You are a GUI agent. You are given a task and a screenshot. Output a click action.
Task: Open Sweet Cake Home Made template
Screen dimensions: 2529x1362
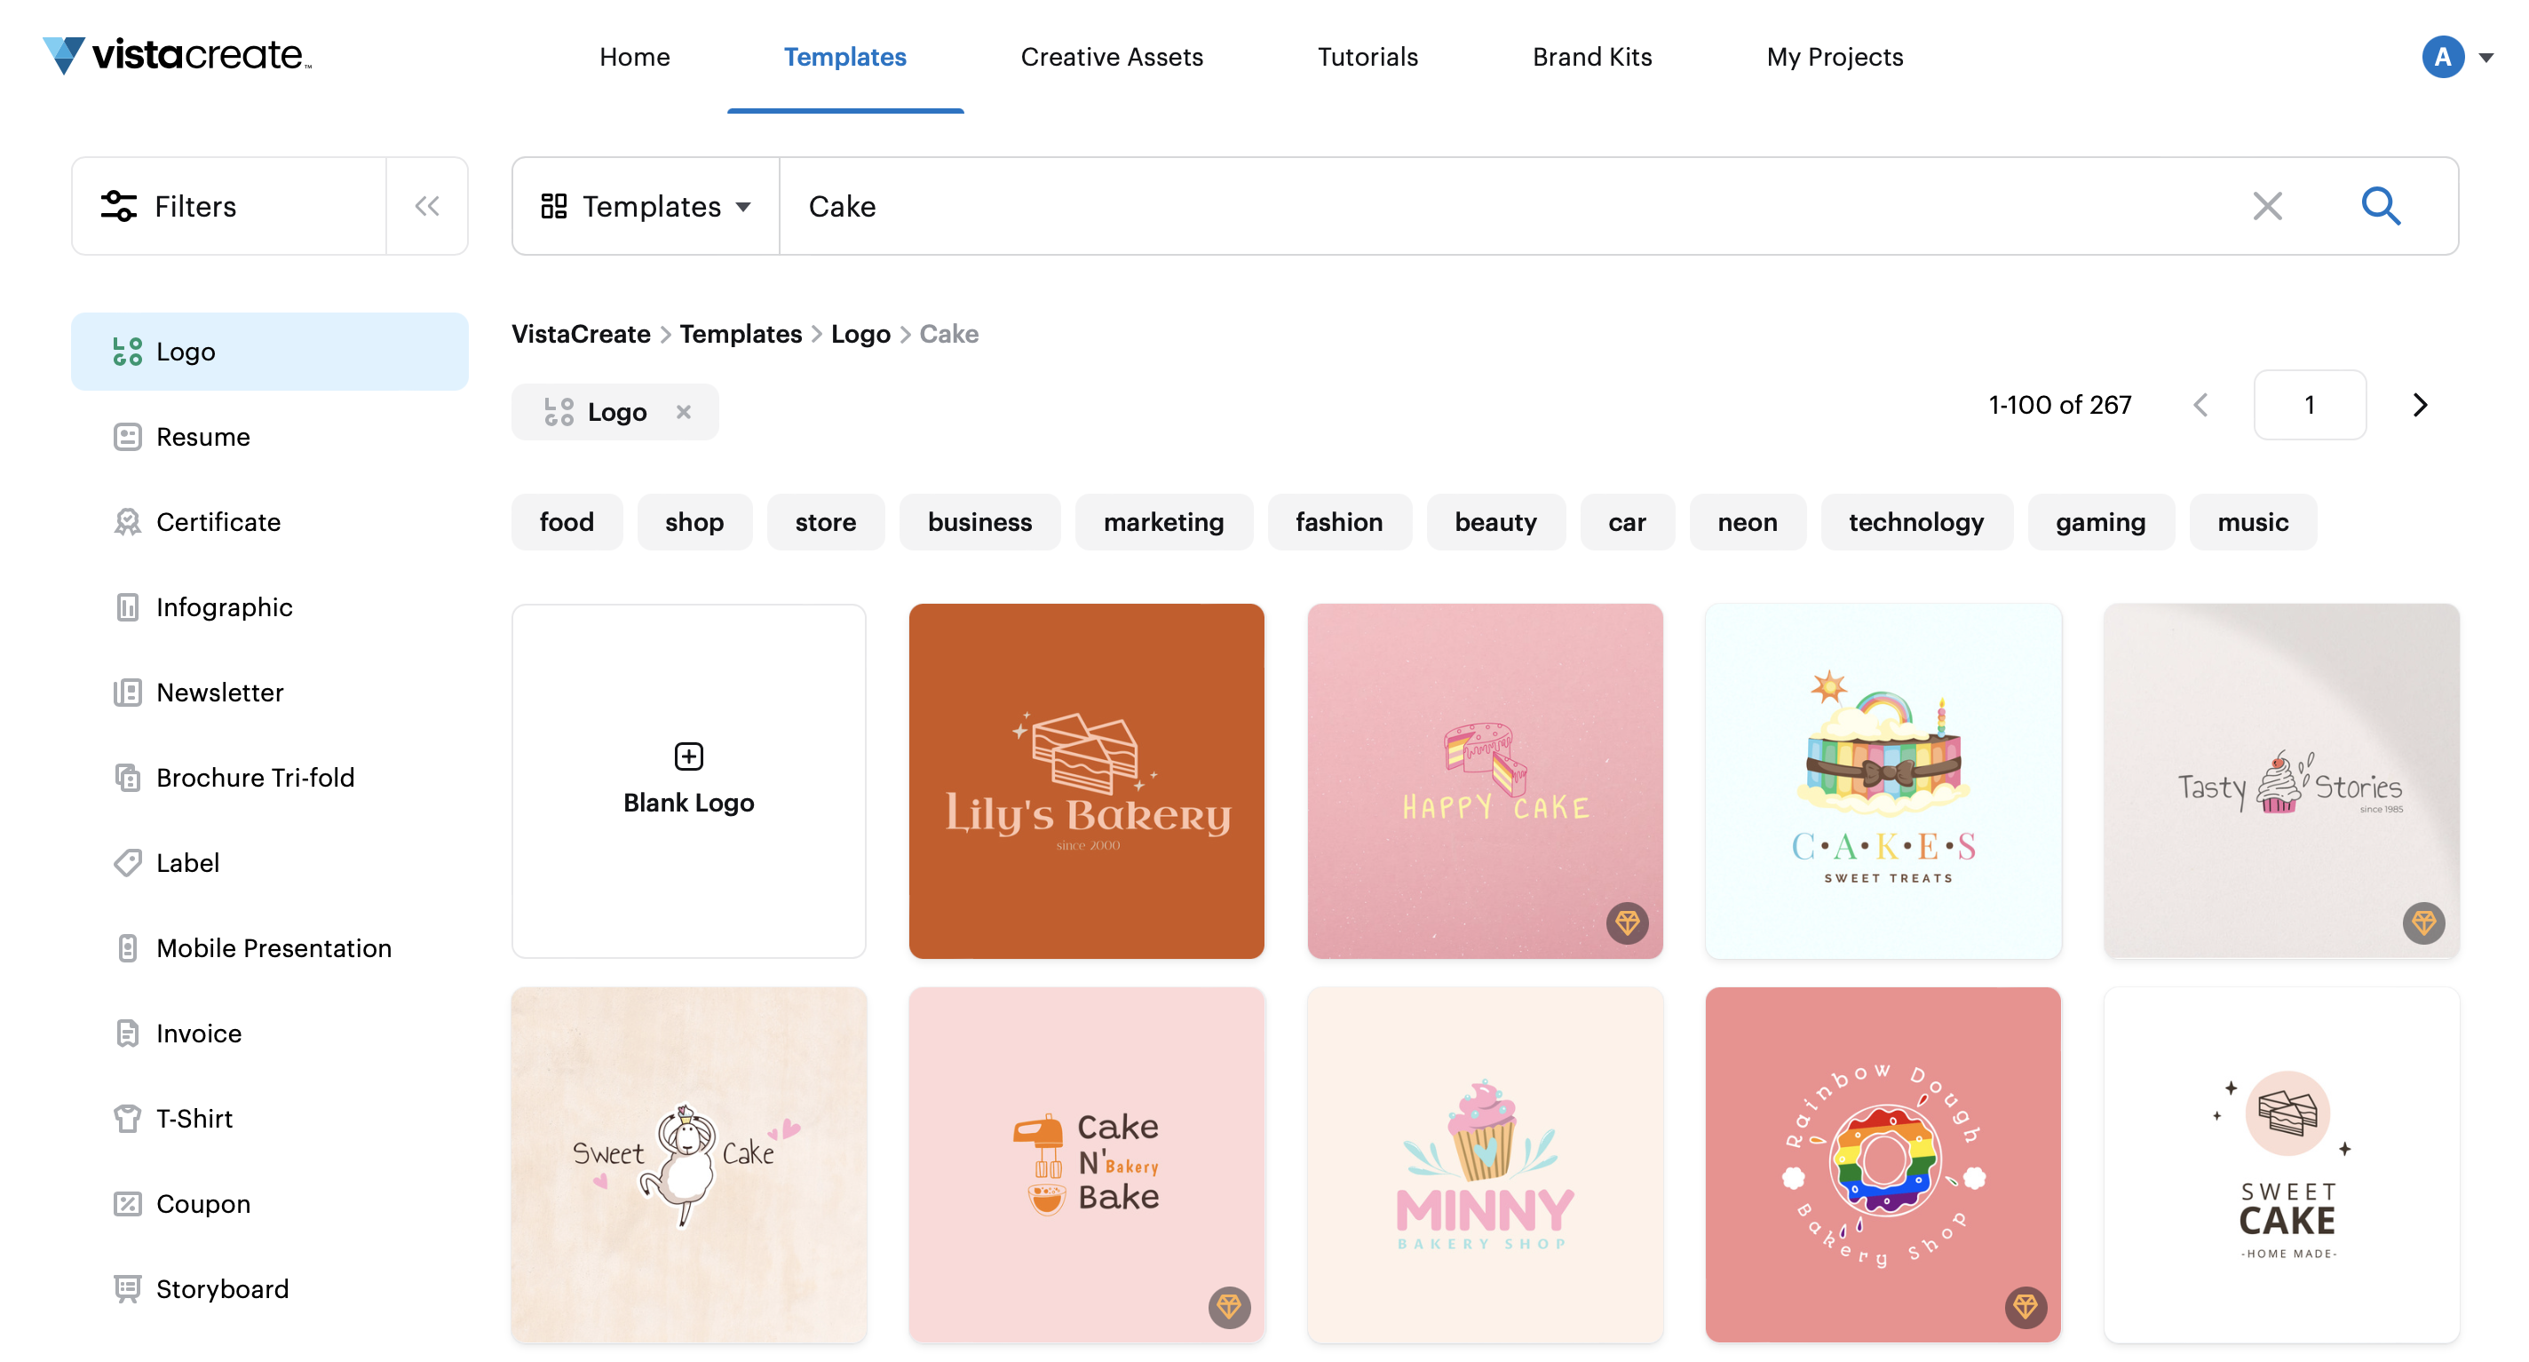2280,1165
